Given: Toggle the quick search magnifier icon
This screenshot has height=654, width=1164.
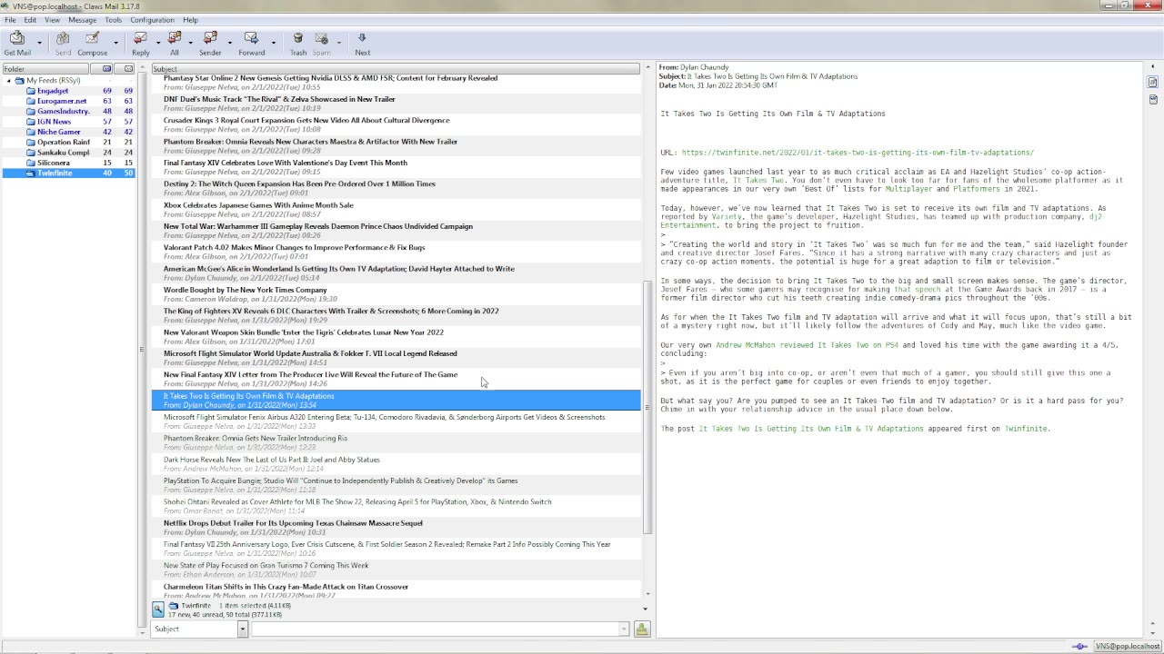Looking at the screenshot, I should pyautogui.click(x=158, y=609).
